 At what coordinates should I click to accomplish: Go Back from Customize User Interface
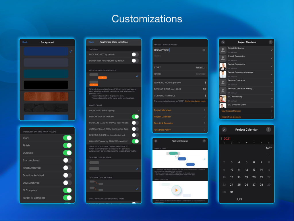click(91, 42)
